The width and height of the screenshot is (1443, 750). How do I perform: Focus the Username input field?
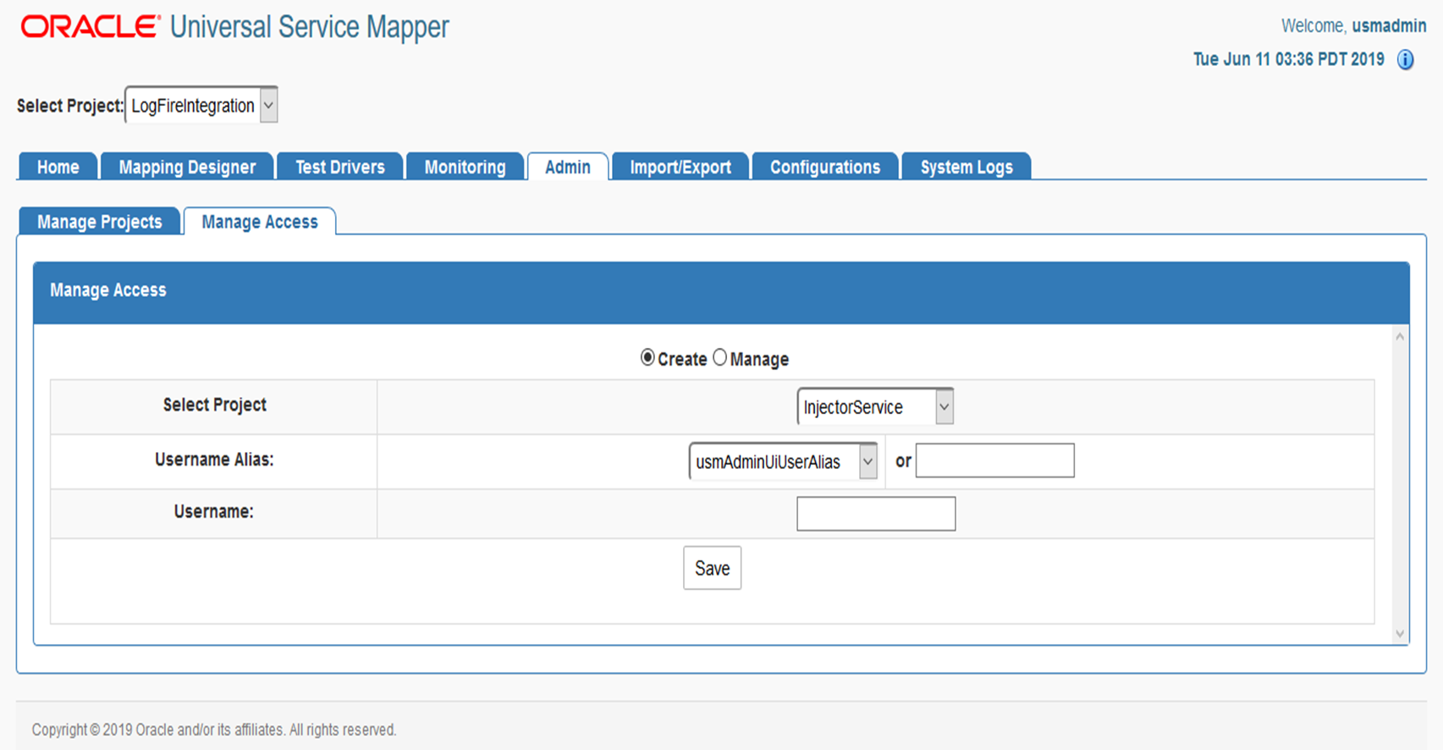coord(876,514)
